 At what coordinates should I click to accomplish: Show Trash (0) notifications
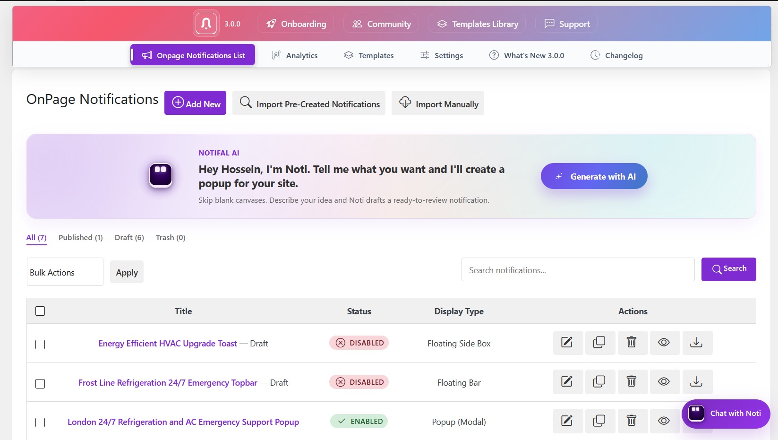click(171, 238)
